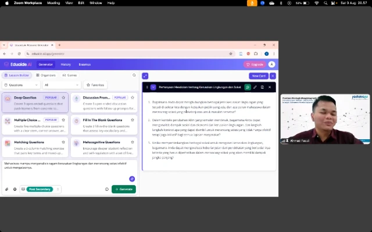
Task: Select the Metacognitive Questions card
Action: click(104, 147)
